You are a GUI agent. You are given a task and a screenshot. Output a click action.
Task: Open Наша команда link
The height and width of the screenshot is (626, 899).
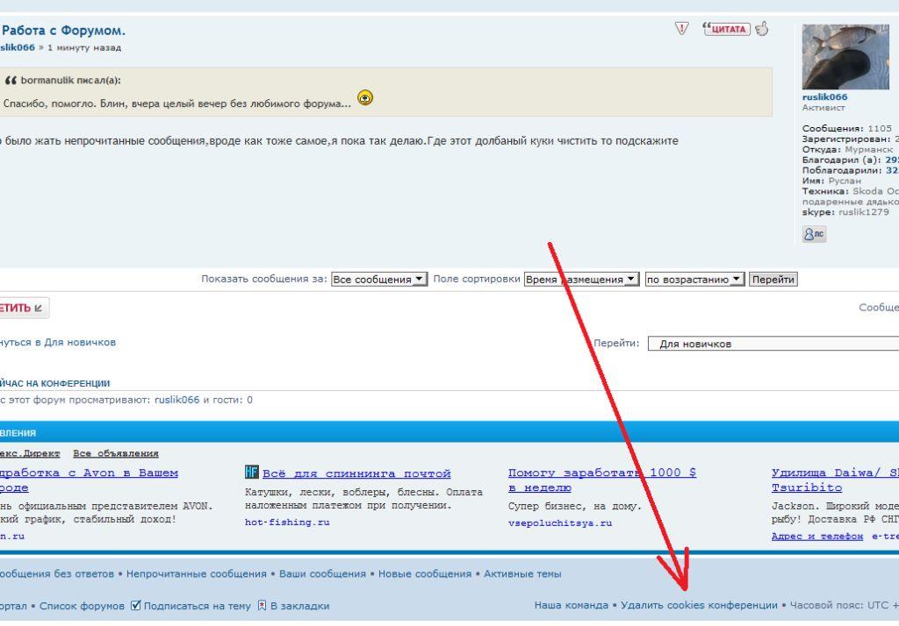tap(571, 606)
